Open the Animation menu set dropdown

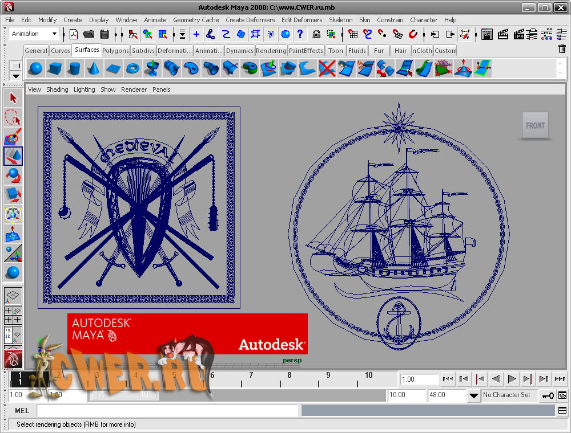pyautogui.click(x=34, y=34)
